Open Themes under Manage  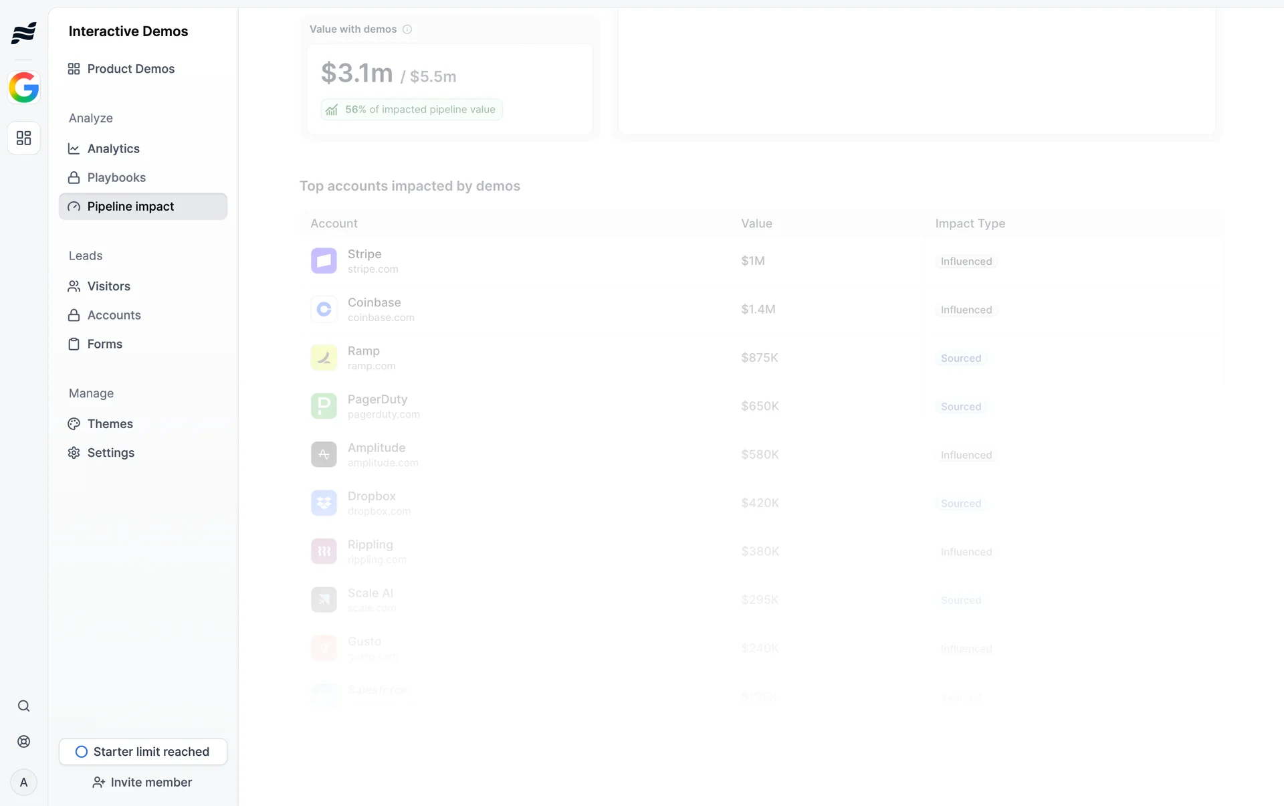[110, 424]
